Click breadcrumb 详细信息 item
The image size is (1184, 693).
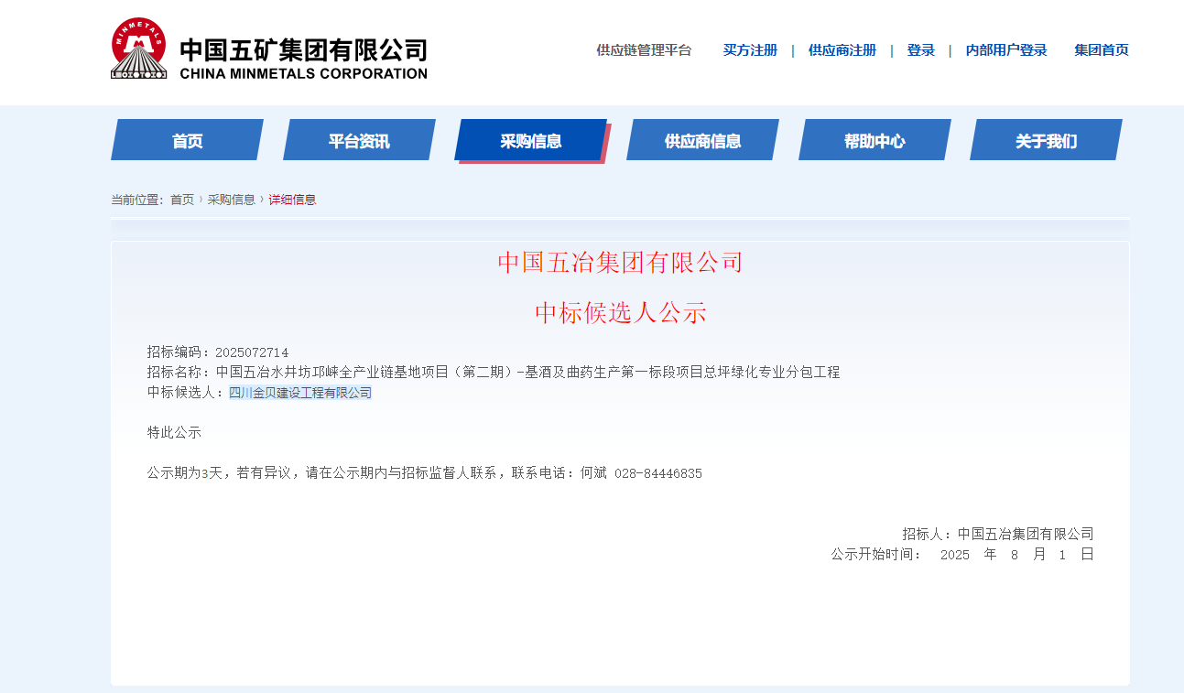coord(292,200)
